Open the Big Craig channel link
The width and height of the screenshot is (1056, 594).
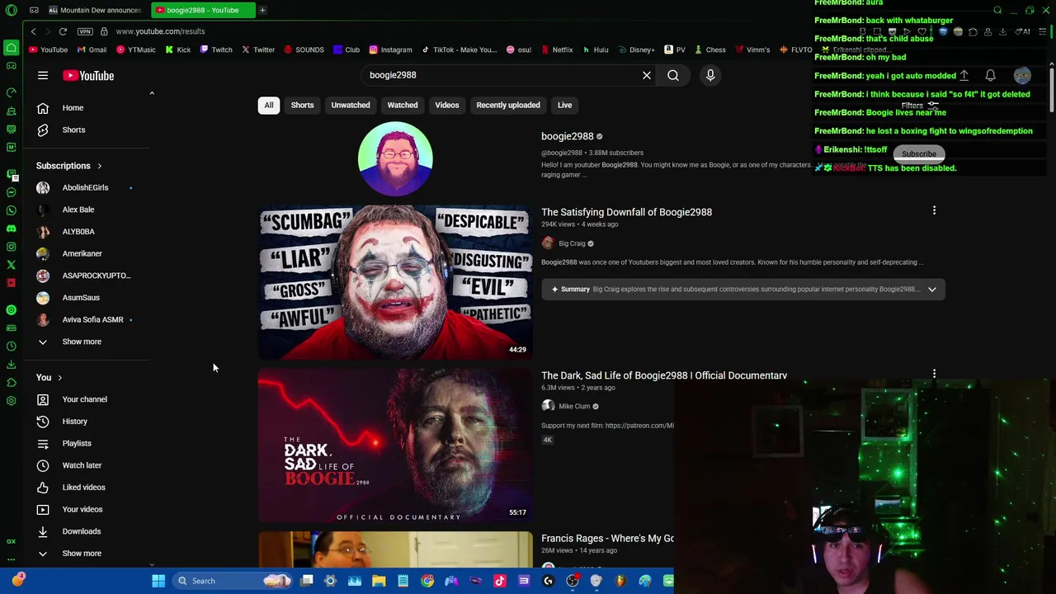(x=572, y=243)
